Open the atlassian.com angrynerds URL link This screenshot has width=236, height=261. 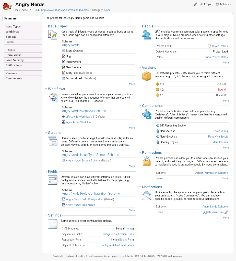tap(65, 10)
